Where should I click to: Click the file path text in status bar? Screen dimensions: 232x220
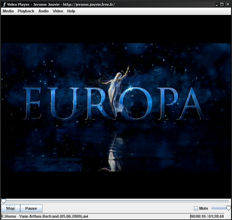point(45,216)
